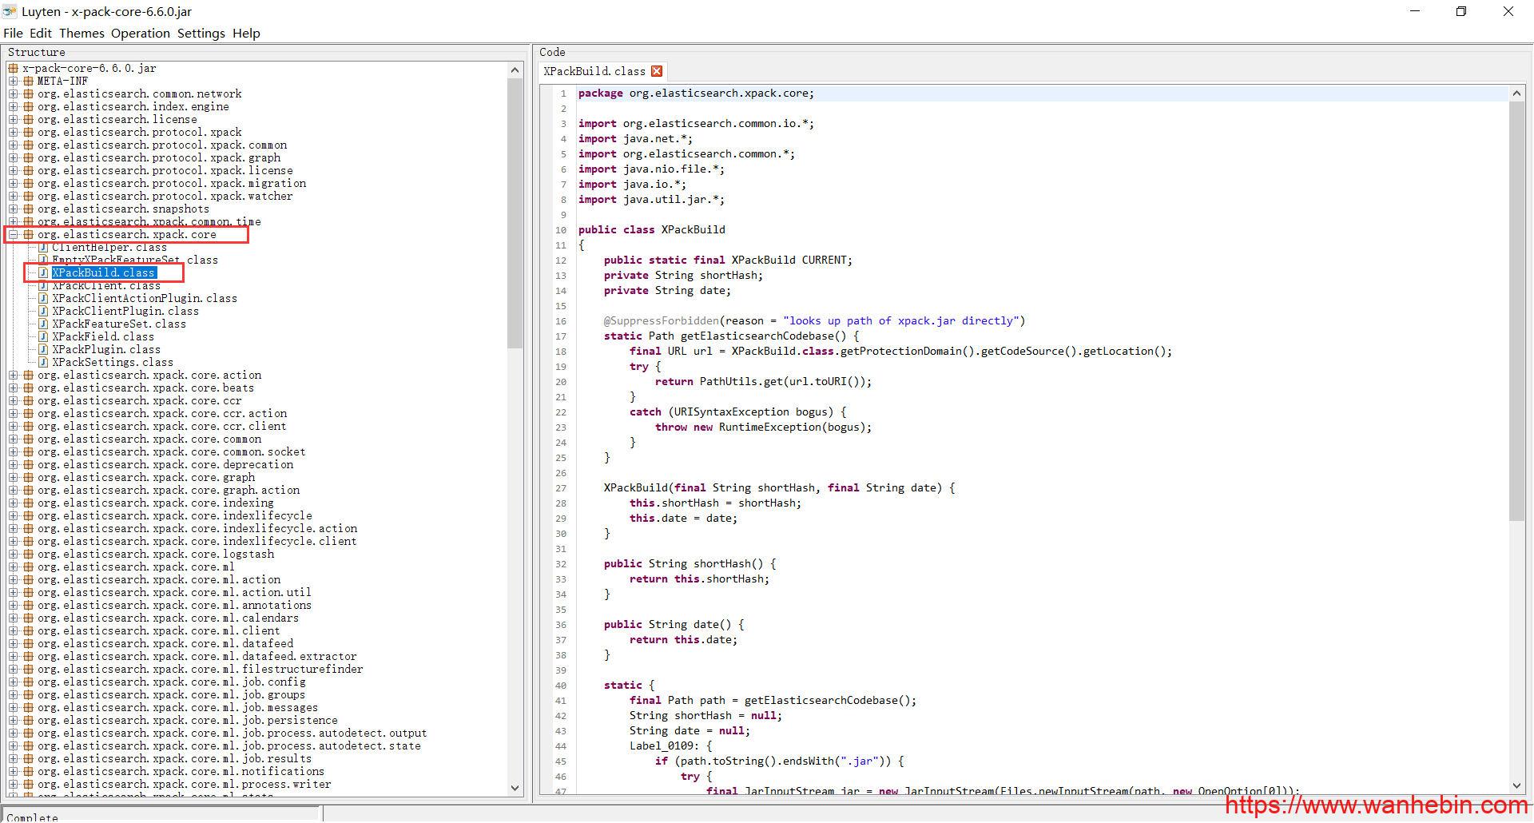Close the XPackBuild.class tab

(x=657, y=71)
